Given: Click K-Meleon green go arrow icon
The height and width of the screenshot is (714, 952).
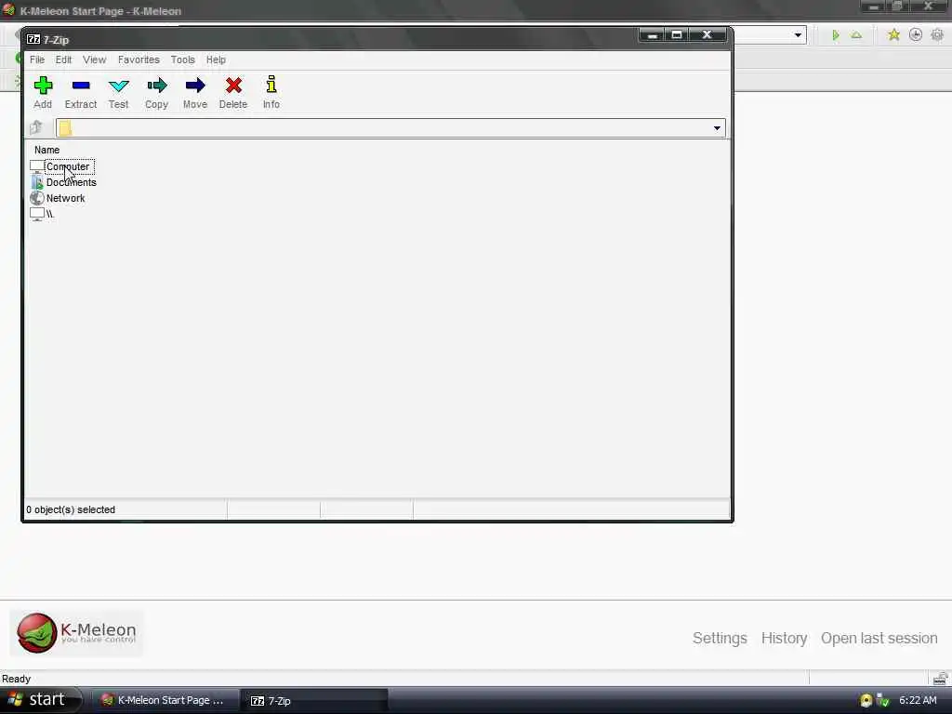Looking at the screenshot, I should point(836,35).
